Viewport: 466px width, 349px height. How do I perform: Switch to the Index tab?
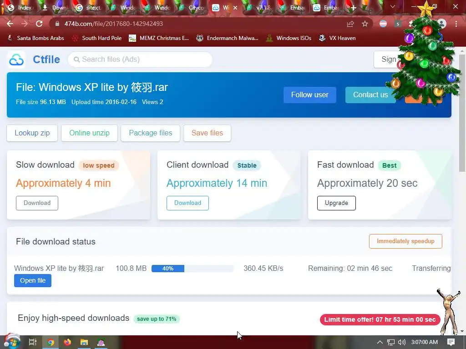tap(20, 8)
